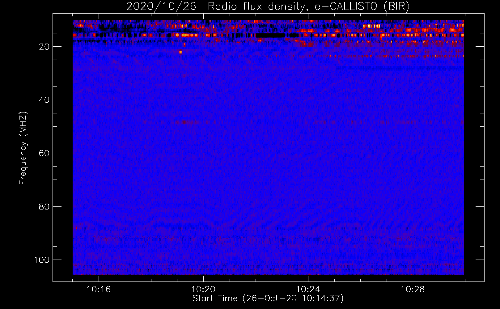Click the "100" frequency tick label

42,260
